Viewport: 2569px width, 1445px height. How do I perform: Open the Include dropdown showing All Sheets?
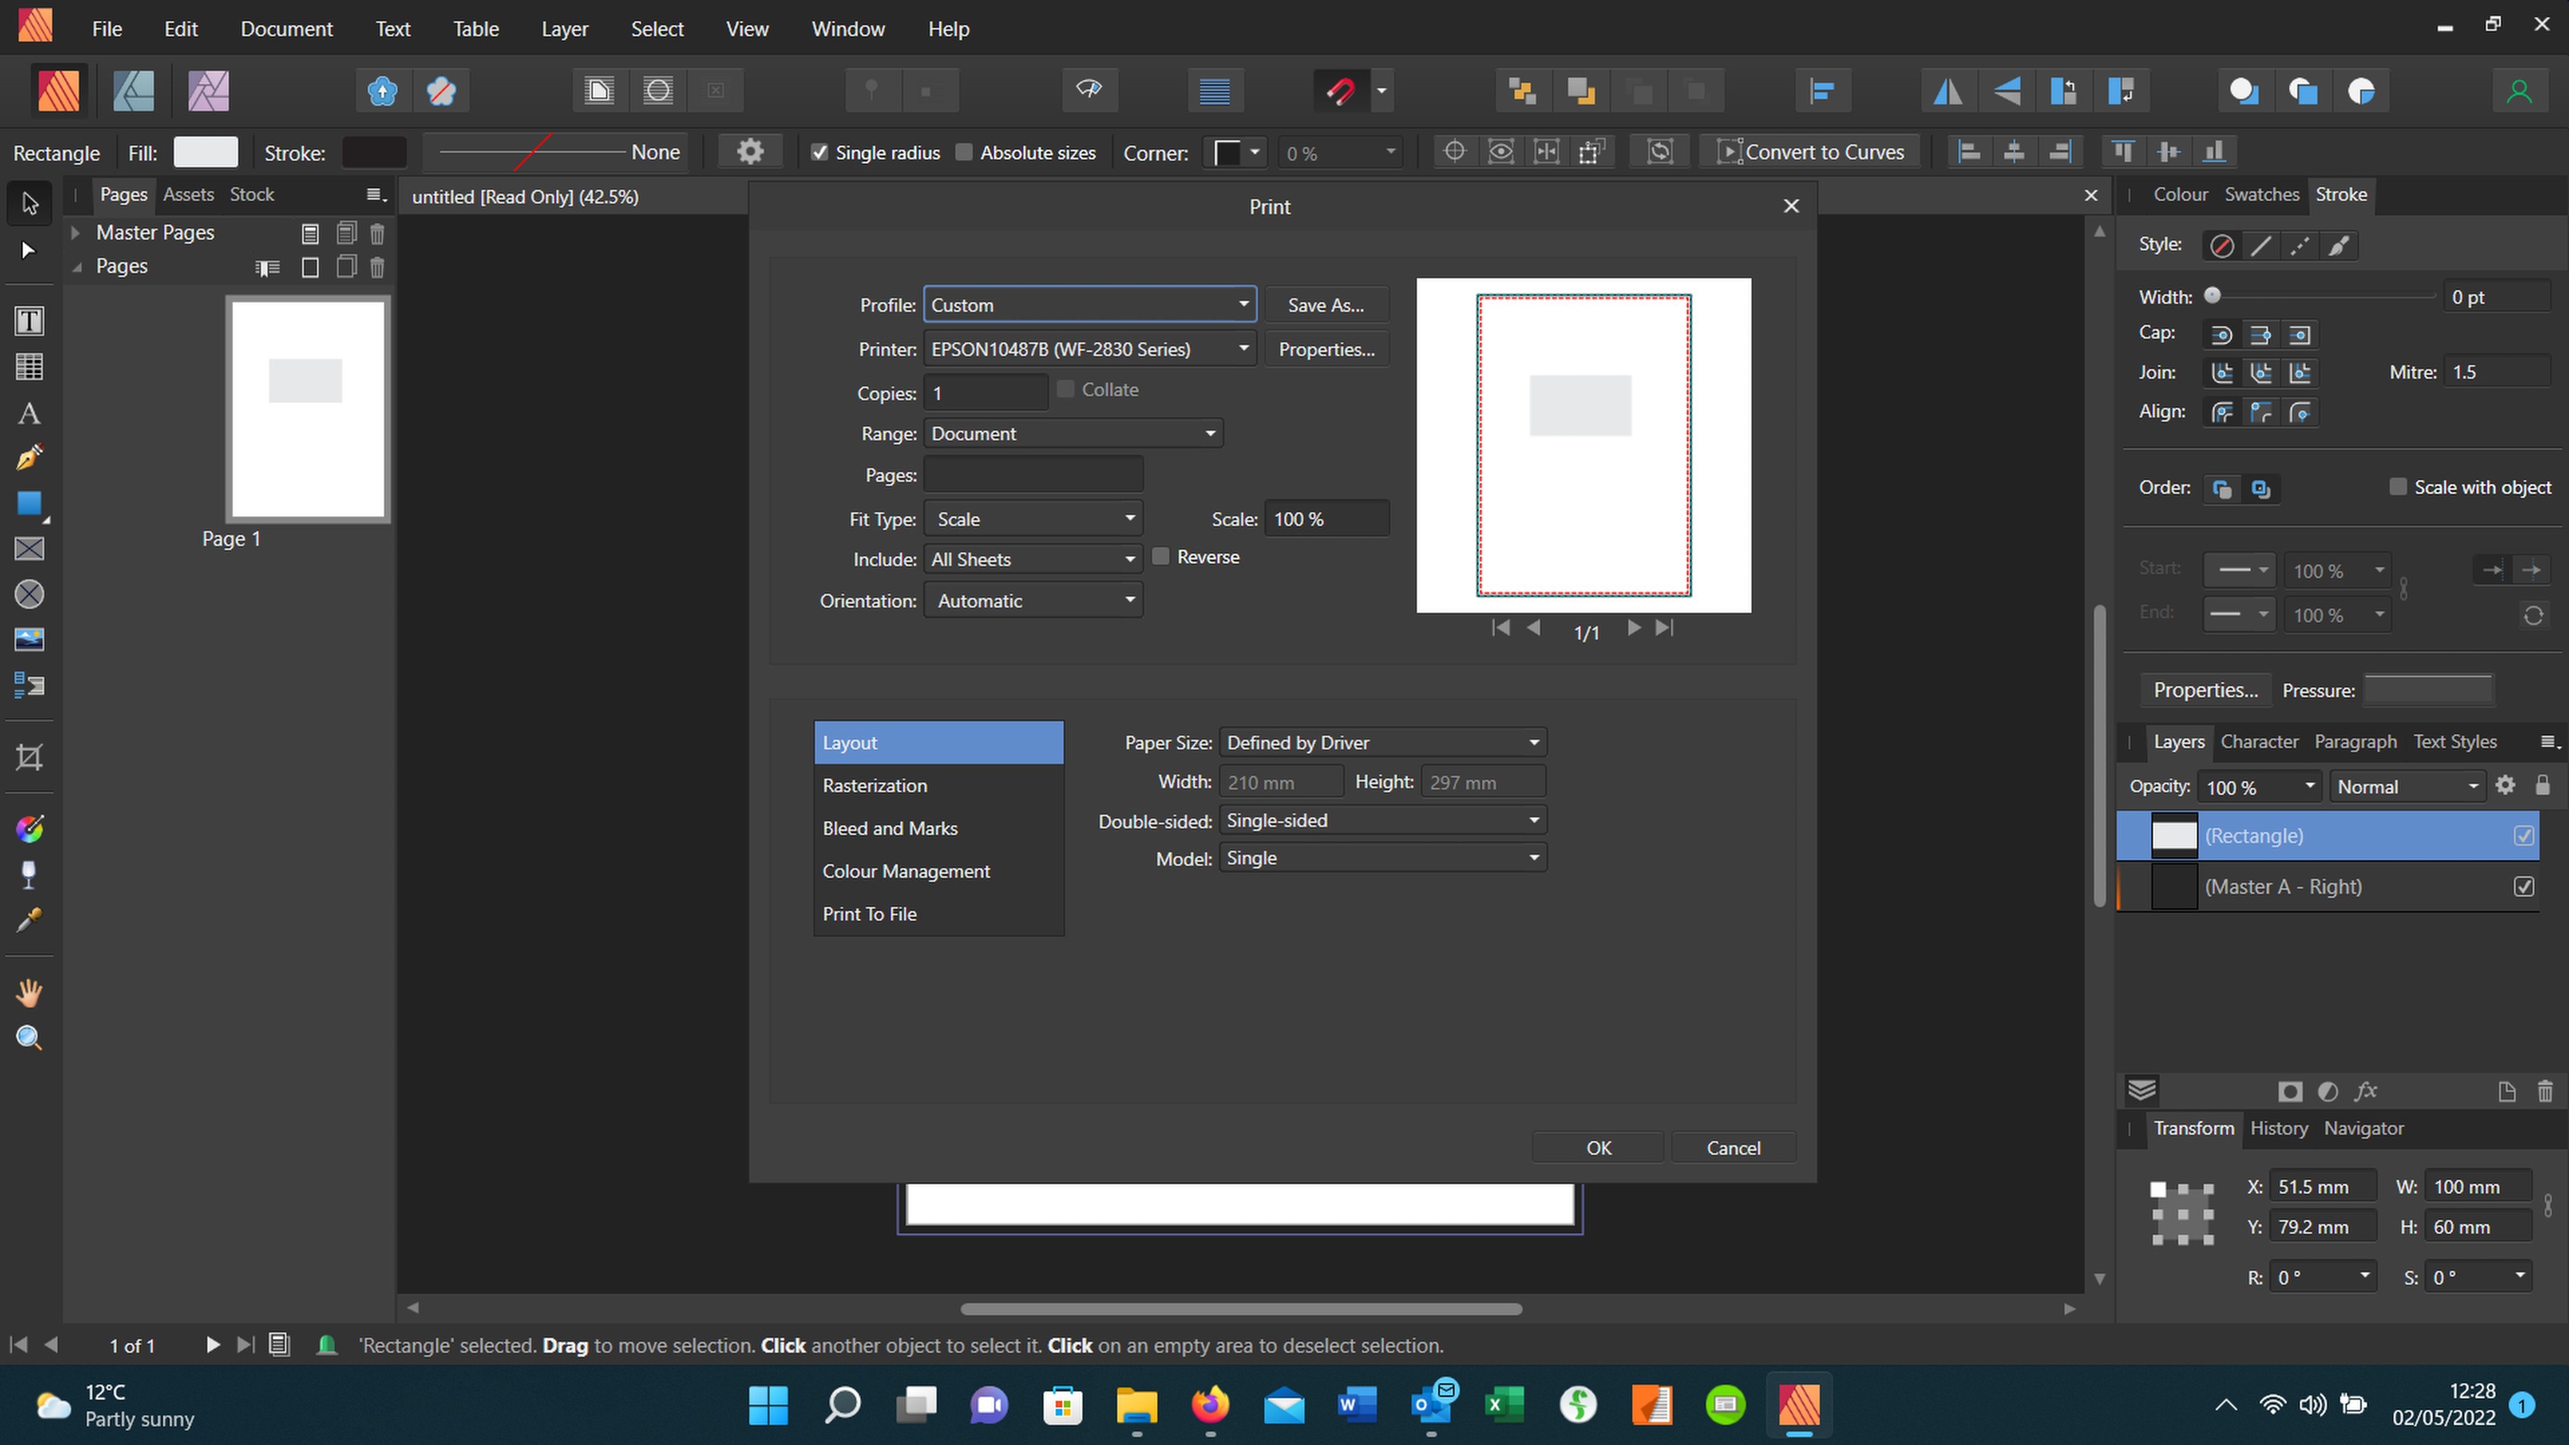pyautogui.click(x=1033, y=559)
